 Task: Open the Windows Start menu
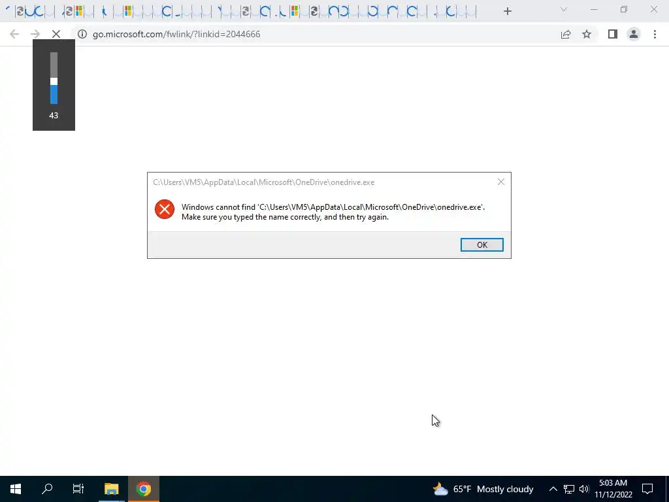(x=16, y=489)
